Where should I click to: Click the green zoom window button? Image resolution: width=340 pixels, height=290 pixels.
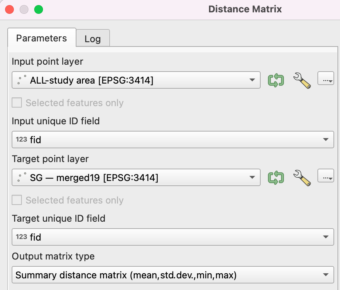point(39,9)
